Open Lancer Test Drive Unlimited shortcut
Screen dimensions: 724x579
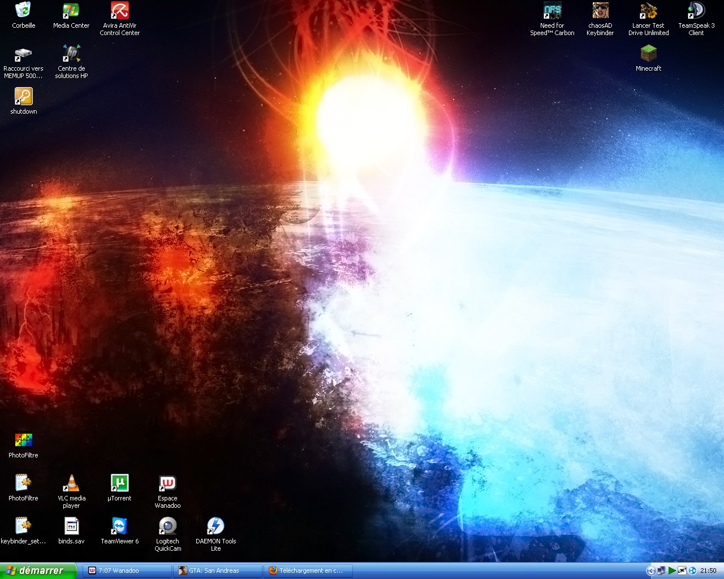(x=648, y=19)
